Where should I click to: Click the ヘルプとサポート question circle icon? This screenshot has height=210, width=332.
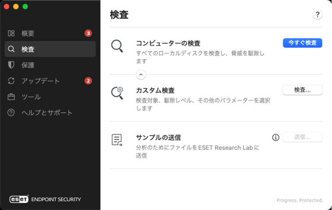[x=11, y=113]
